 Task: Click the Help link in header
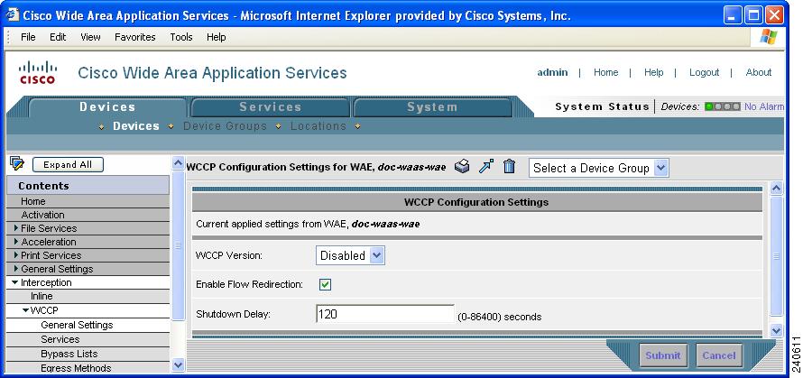[x=653, y=72]
